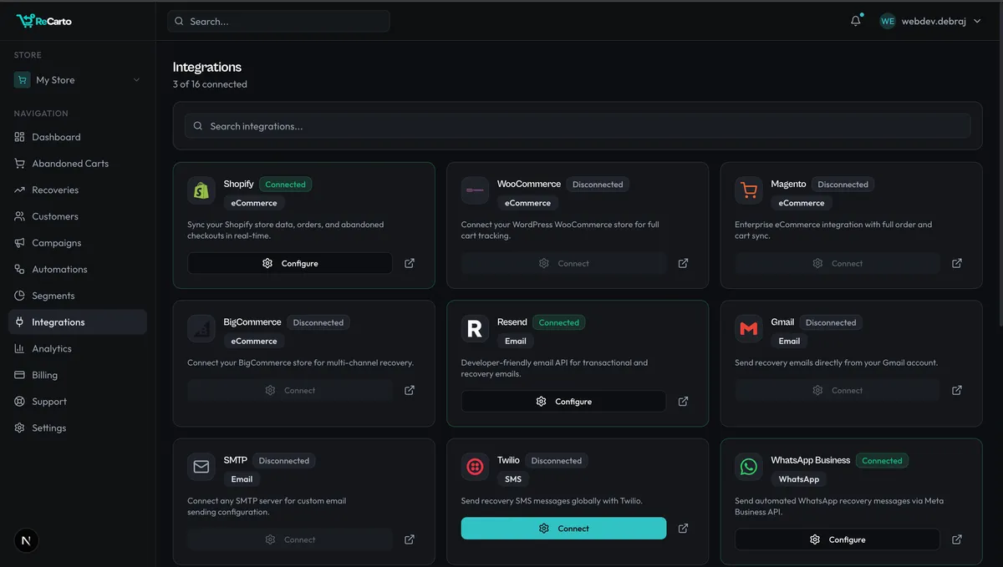Click Magento's eCommerce category tag
The image size is (1003, 567).
pos(802,203)
